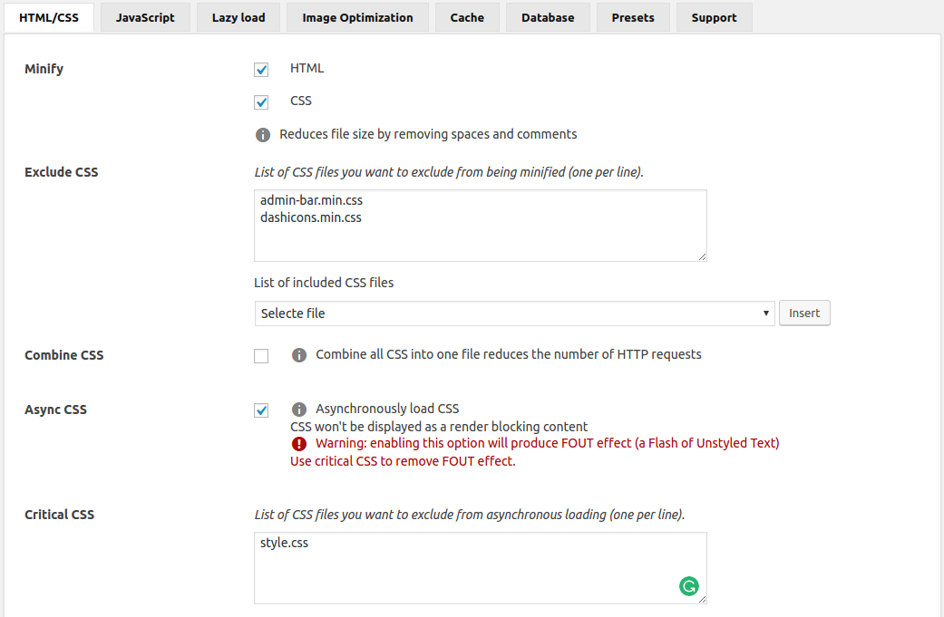Click the info icon beside Minify description
The height and width of the screenshot is (617, 944).
click(263, 135)
